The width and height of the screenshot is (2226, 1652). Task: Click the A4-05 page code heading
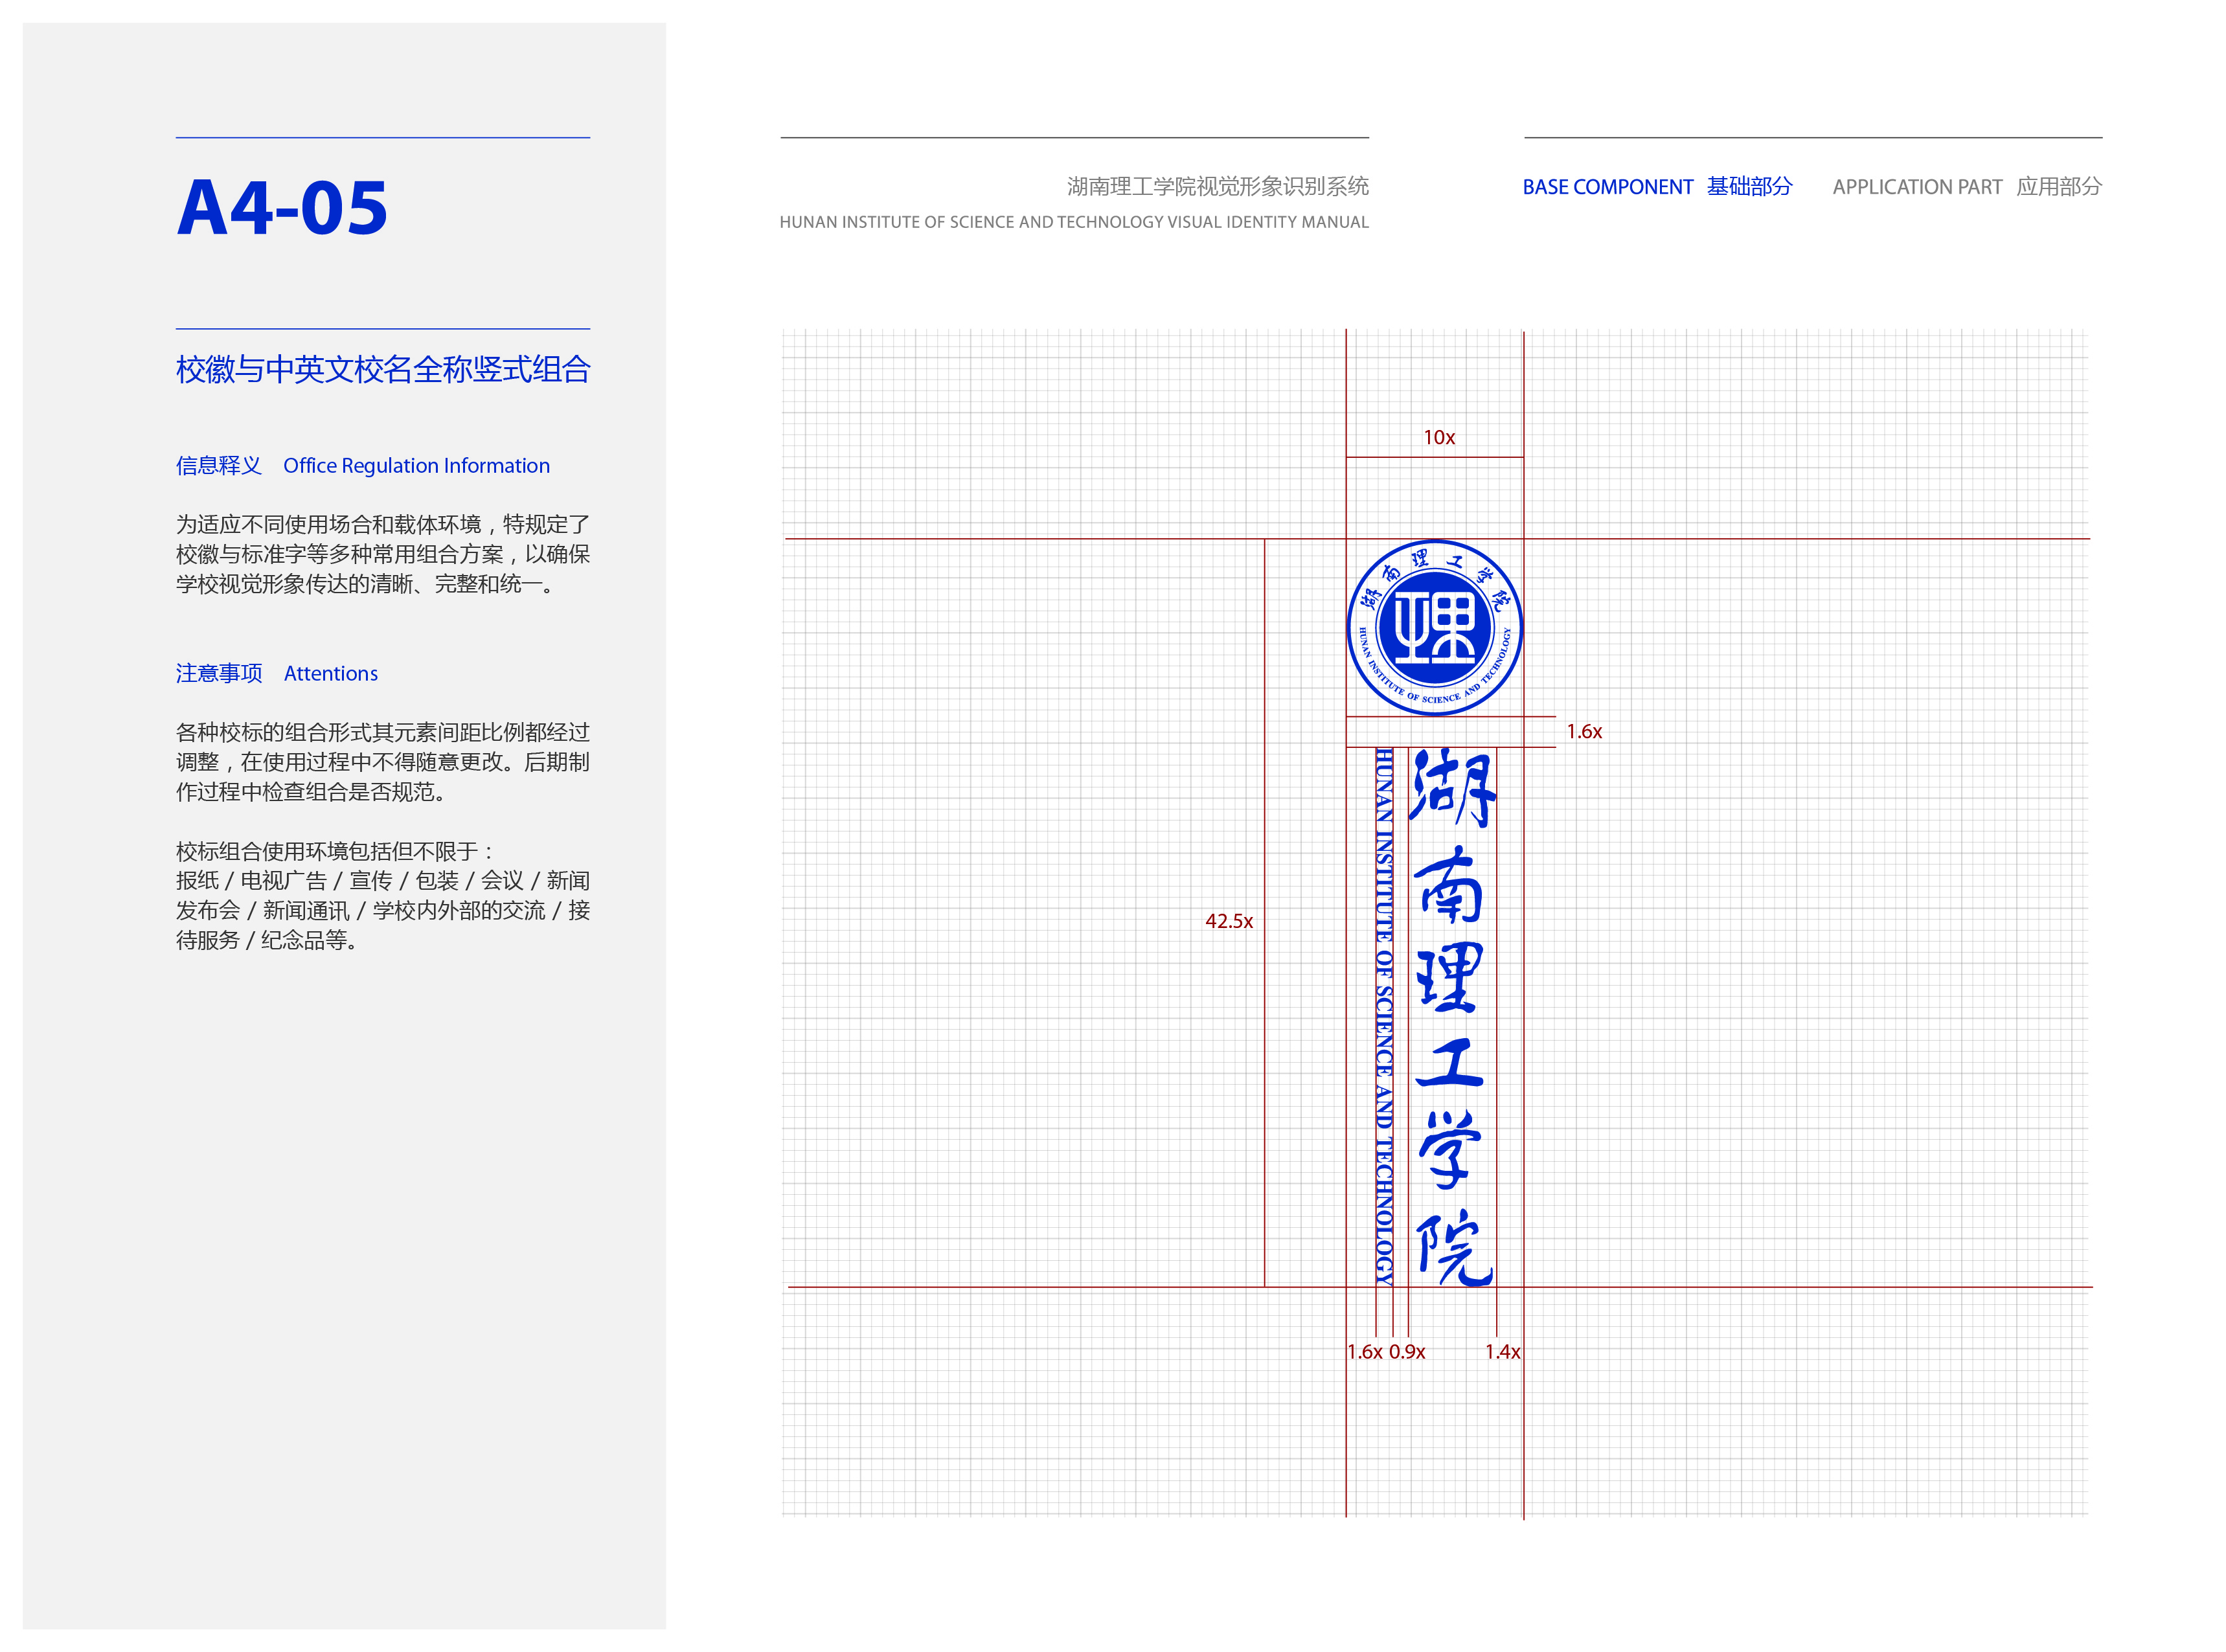pos(282,208)
